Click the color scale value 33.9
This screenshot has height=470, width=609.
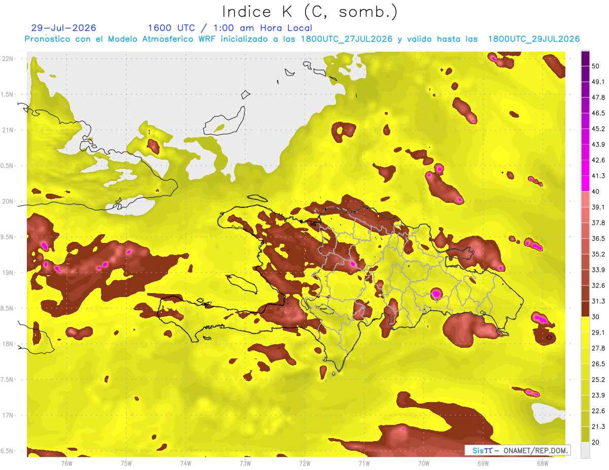[598, 270]
